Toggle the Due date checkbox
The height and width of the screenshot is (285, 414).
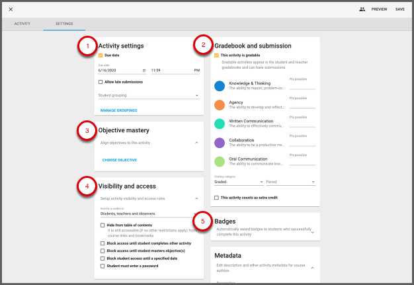click(x=100, y=56)
